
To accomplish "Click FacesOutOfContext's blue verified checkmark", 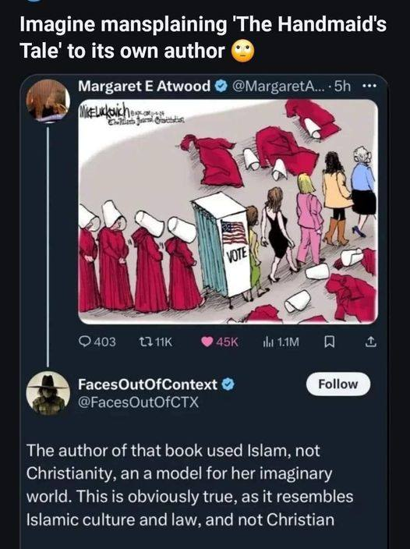I will pyautogui.click(x=228, y=384).
